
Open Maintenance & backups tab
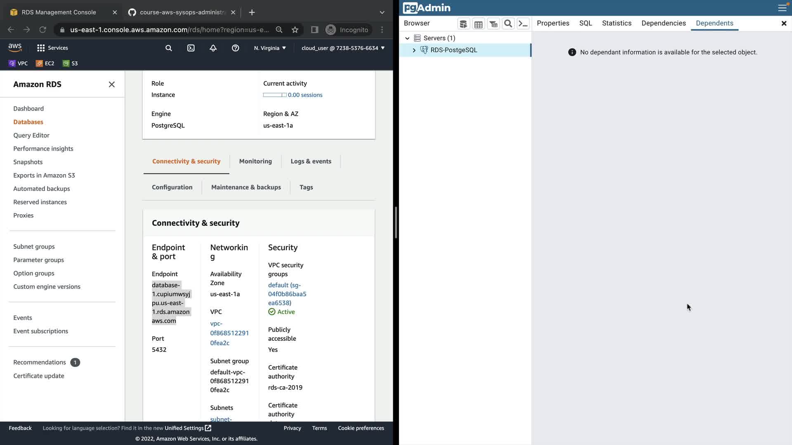point(246,187)
